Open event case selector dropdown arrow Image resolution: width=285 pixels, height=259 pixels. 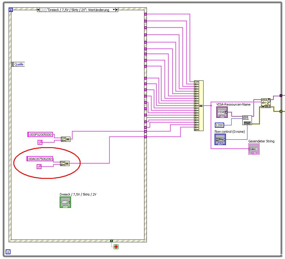(114, 10)
